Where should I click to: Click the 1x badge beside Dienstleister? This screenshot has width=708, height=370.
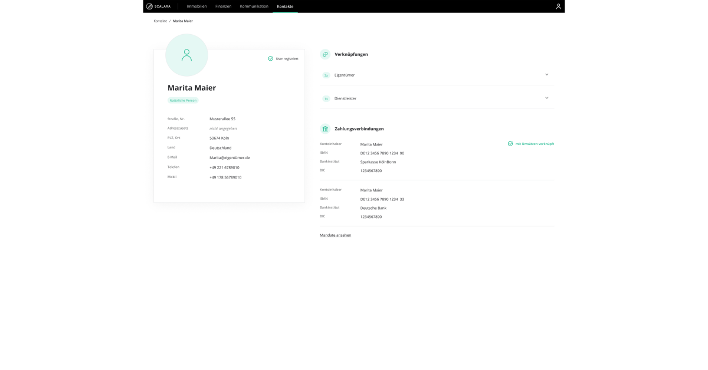click(x=326, y=98)
